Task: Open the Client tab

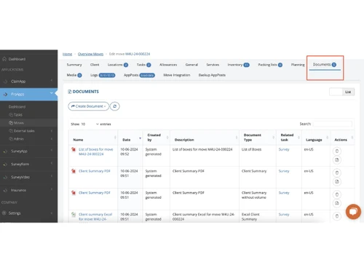Action: tap(95, 65)
